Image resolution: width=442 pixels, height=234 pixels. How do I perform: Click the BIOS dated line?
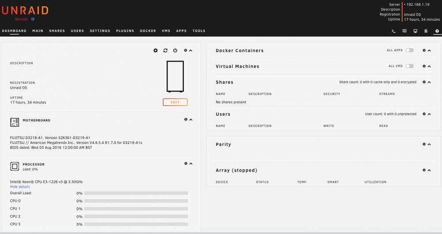(51, 147)
